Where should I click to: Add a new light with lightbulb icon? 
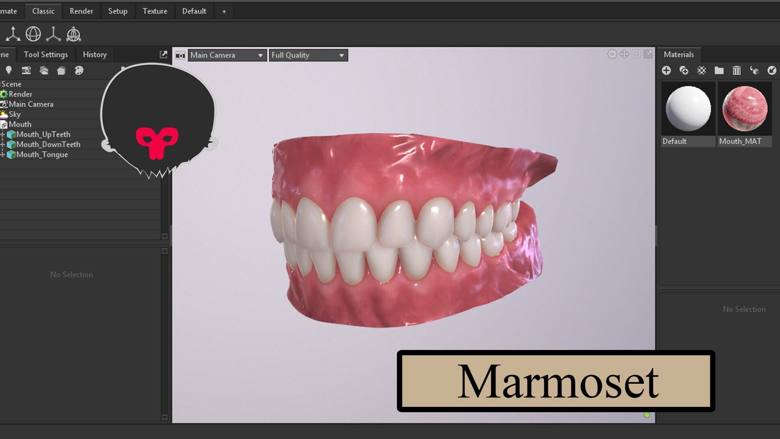9,70
